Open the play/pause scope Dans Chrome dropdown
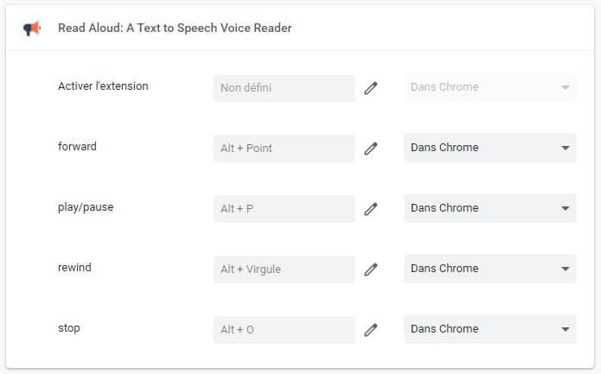The height and width of the screenshot is (374, 601). click(490, 208)
